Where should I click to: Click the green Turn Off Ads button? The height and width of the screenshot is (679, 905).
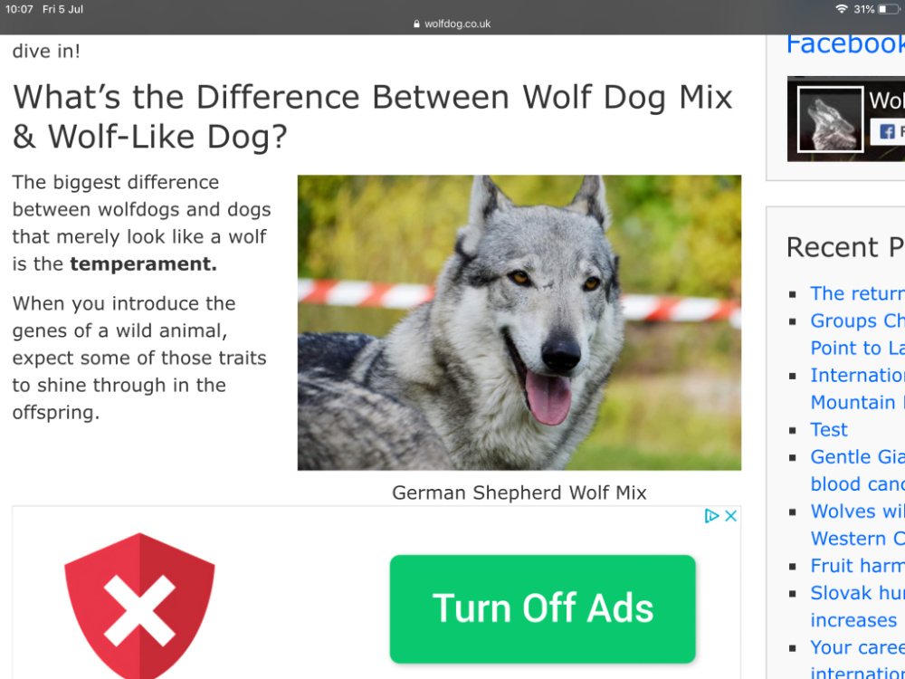[x=542, y=608]
